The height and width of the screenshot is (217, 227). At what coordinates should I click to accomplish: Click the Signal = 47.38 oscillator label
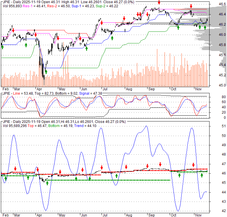pyautogui.click(x=91, y=93)
